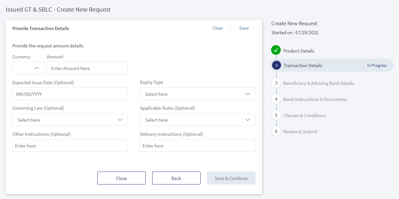399x199 pixels.
Task: Click the step 4 circle icon
Action: [x=276, y=99]
